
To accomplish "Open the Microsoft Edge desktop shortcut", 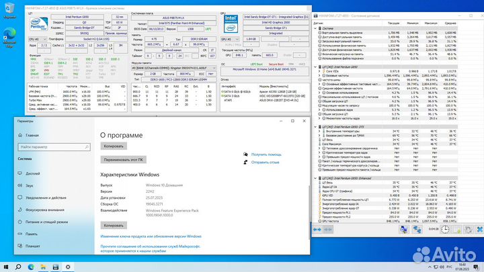I will [x=9, y=38].
